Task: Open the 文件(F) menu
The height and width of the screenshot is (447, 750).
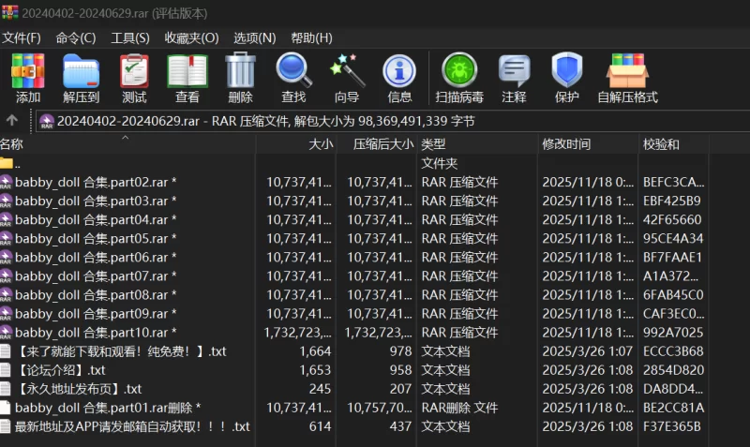Action: [22, 37]
